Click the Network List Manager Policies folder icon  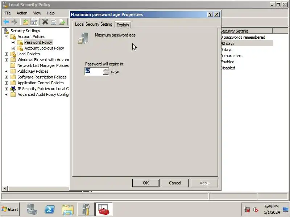(13, 65)
